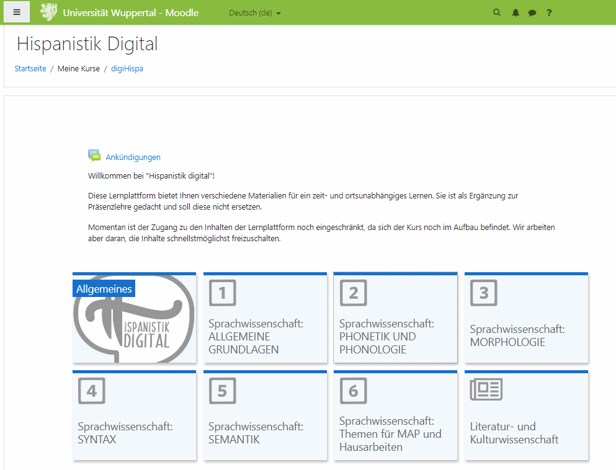
Task: Open the Deutsch (de) language dropdown
Action: pos(254,13)
